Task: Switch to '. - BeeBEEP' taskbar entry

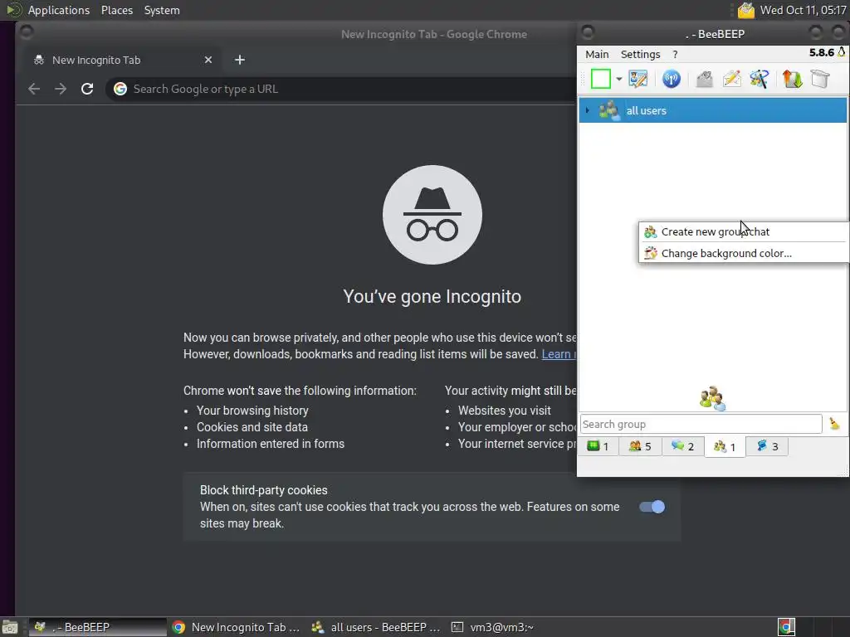Action: tap(98, 627)
